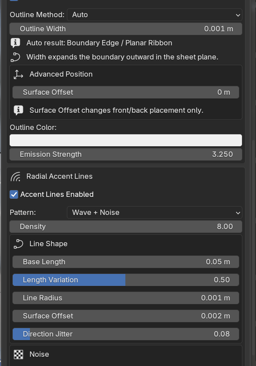Click the Advanced Position axes icon
Image resolution: width=256 pixels, height=366 pixels.
coord(18,74)
